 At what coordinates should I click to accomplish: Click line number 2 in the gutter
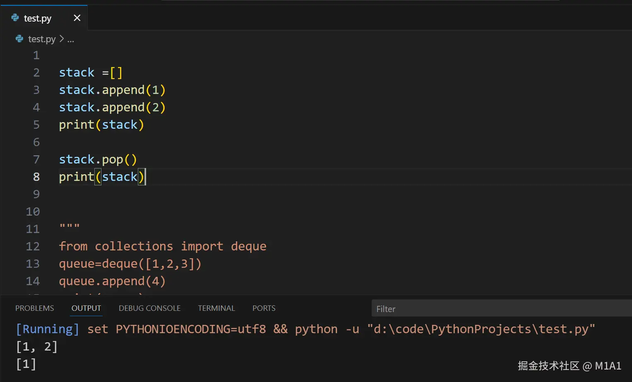point(36,72)
